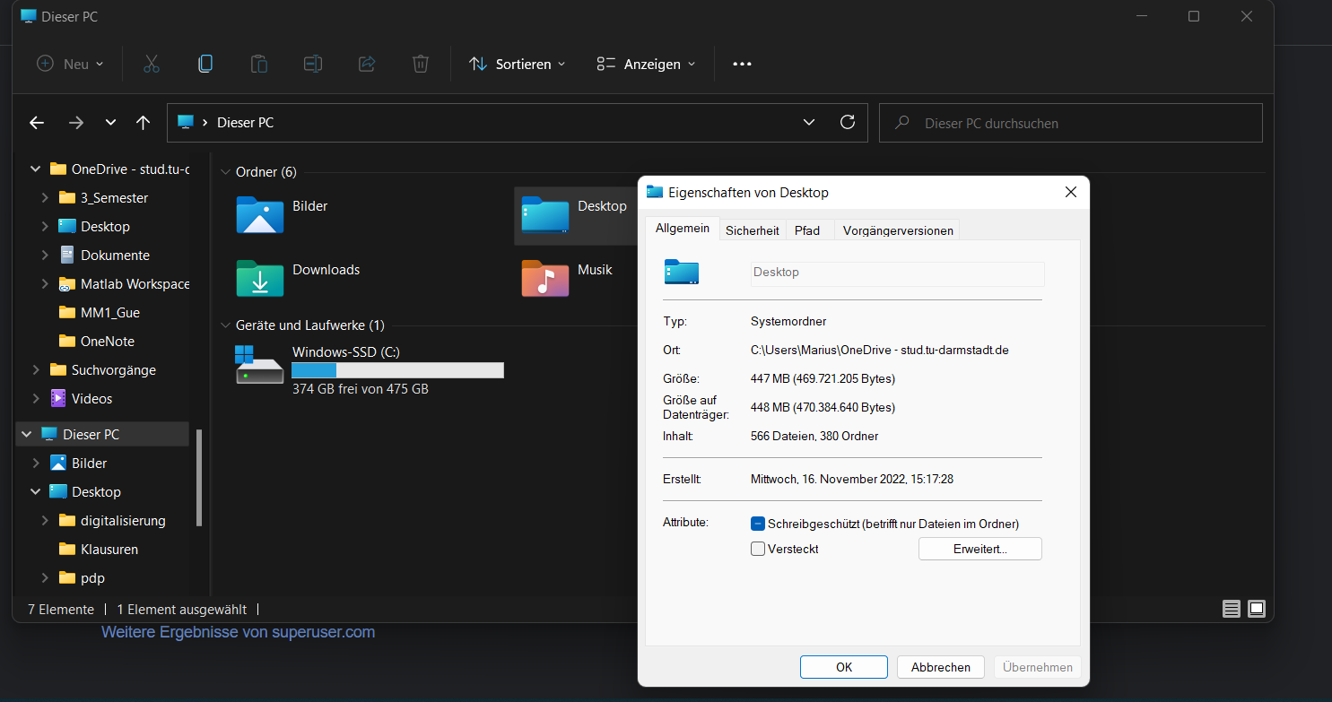Click the Windows-SSD disk usage bar
Screen dimensions: 1332x702
397,370
